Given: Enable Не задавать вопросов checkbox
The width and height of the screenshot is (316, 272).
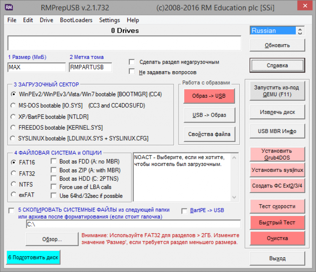Looking at the screenshot, I should 132,72.
